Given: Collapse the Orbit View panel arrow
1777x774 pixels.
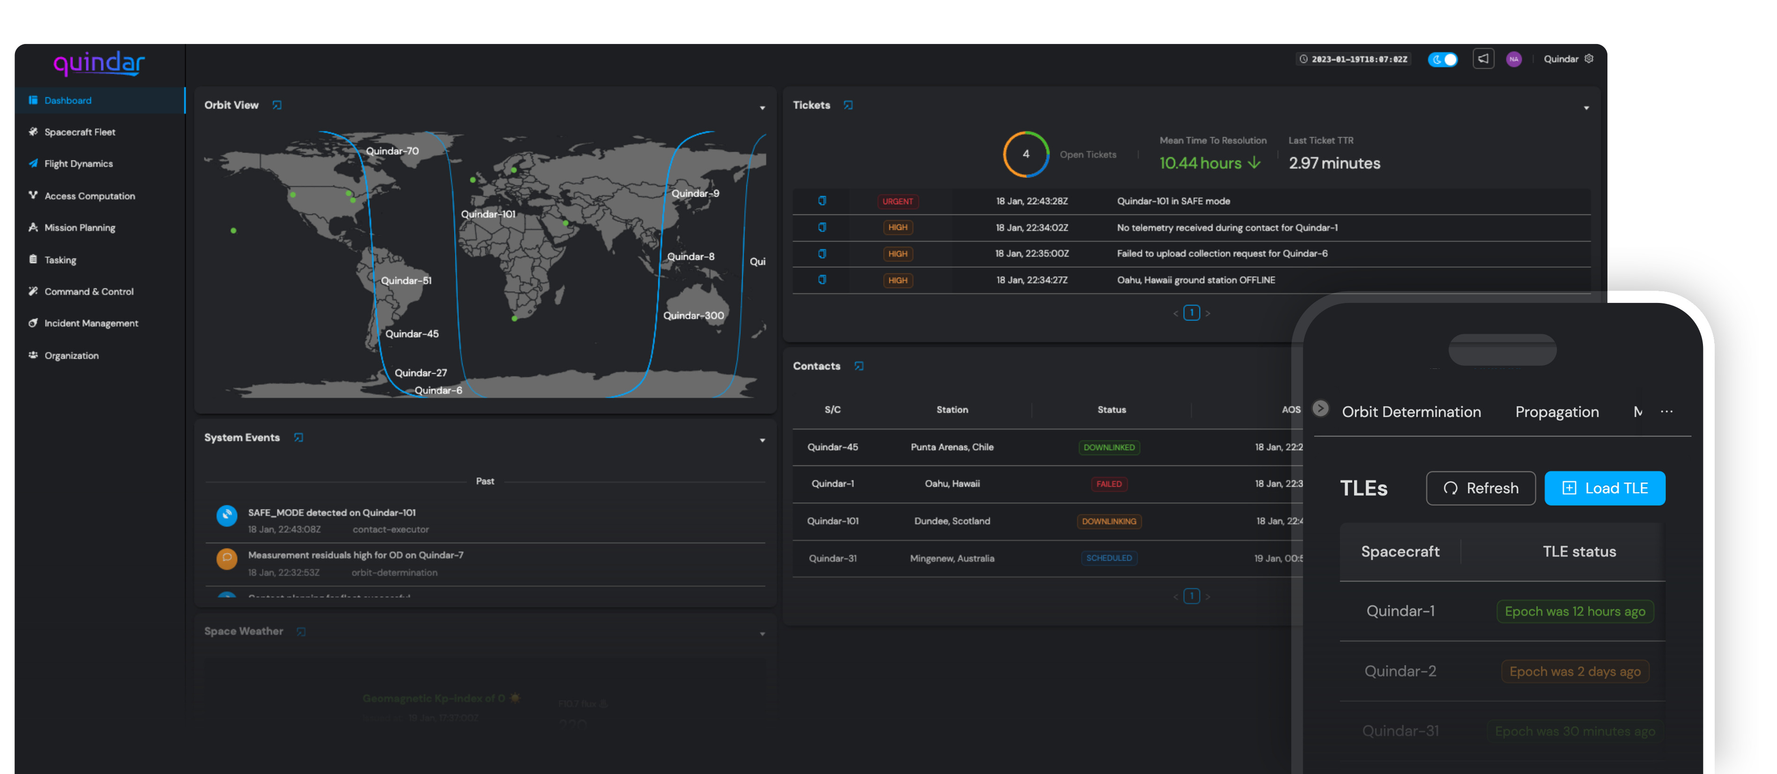Looking at the screenshot, I should (762, 108).
